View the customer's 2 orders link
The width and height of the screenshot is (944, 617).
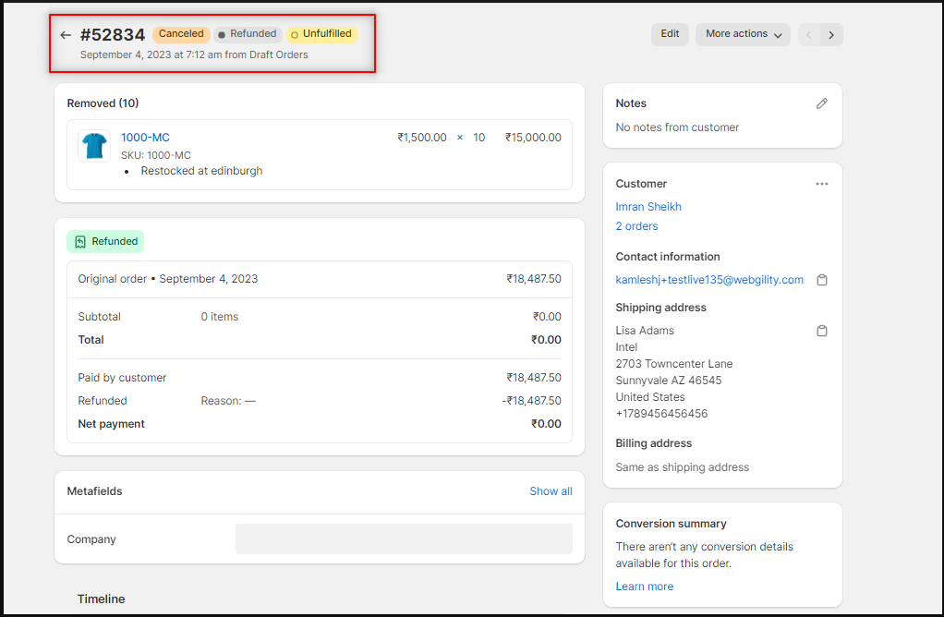(636, 226)
